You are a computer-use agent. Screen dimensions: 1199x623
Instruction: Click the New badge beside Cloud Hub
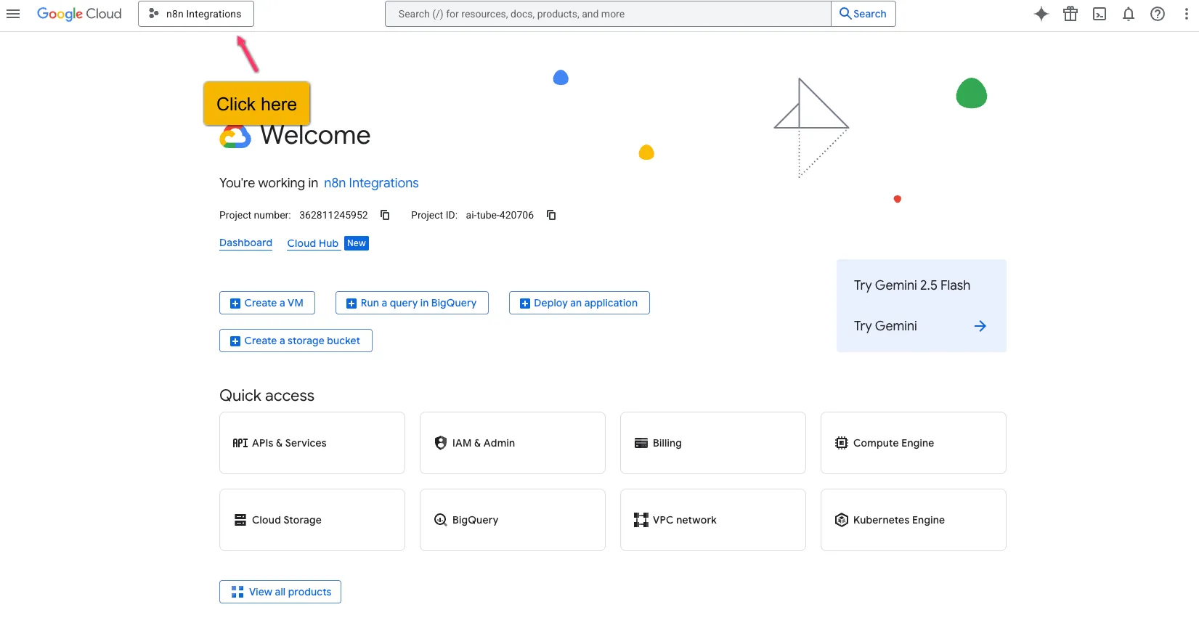pos(357,243)
